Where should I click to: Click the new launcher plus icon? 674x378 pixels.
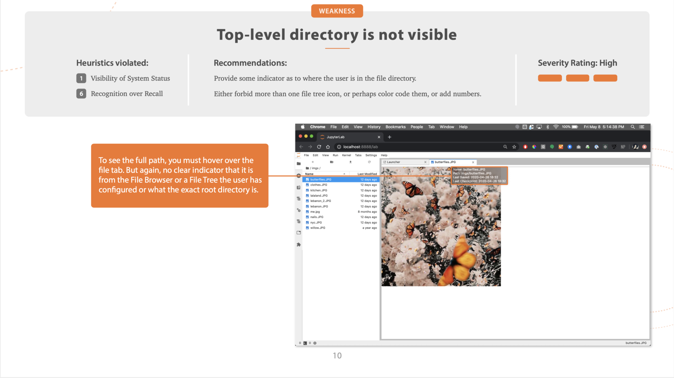[x=313, y=162]
